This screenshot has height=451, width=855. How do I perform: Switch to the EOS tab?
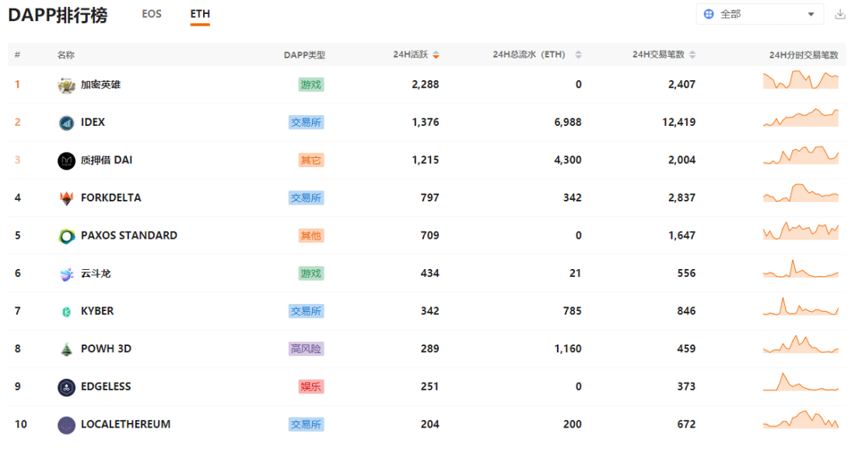click(x=152, y=14)
